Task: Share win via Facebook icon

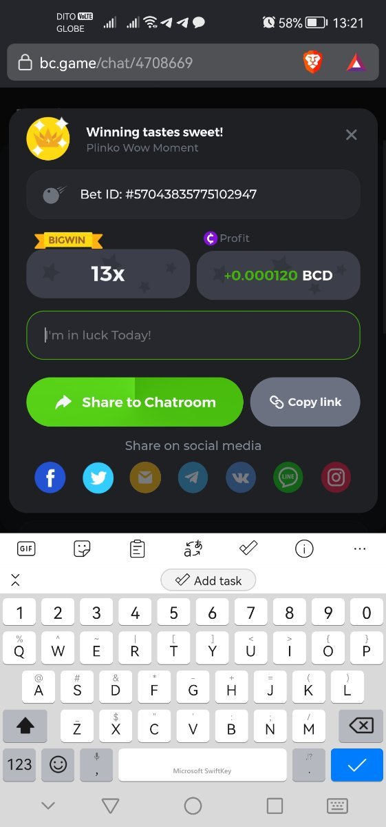Action: [50, 478]
